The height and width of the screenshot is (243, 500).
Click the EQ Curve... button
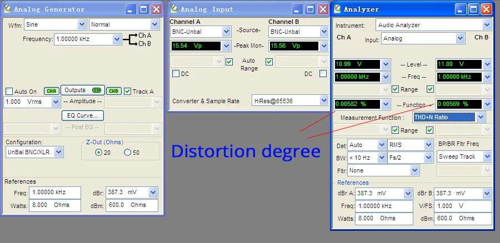(x=83, y=115)
